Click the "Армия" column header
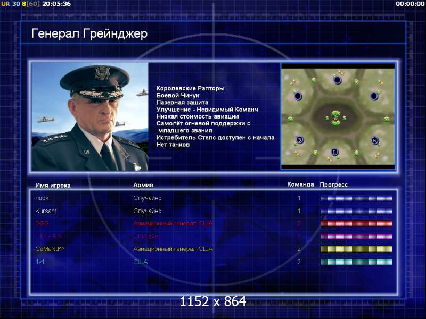This screenshot has height=319, width=426. (x=143, y=185)
